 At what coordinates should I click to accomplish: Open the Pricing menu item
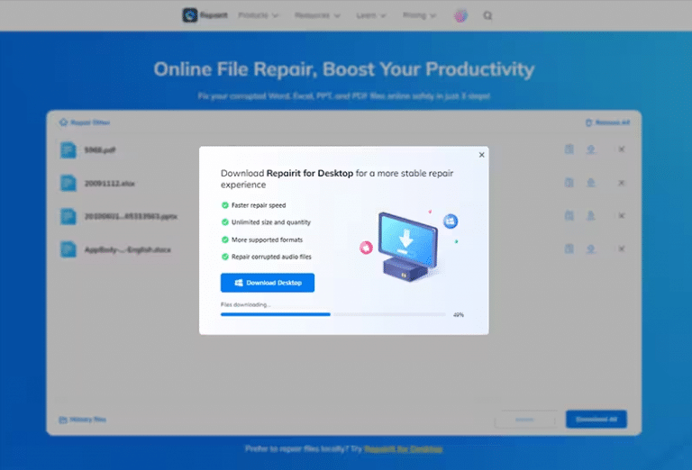[x=419, y=15]
